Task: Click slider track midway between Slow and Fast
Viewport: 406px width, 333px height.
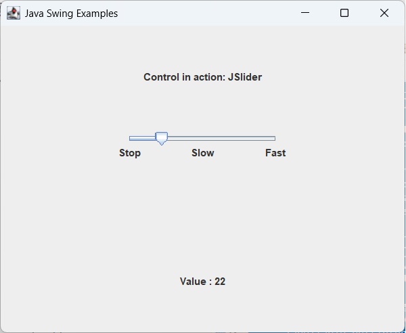Action: [238, 138]
